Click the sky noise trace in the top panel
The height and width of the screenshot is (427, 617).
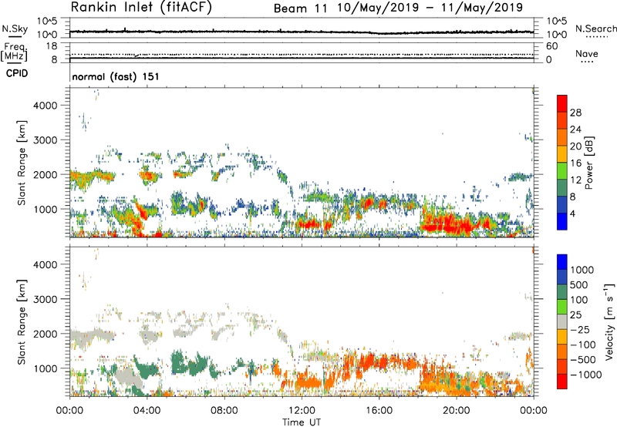click(302, 32)
